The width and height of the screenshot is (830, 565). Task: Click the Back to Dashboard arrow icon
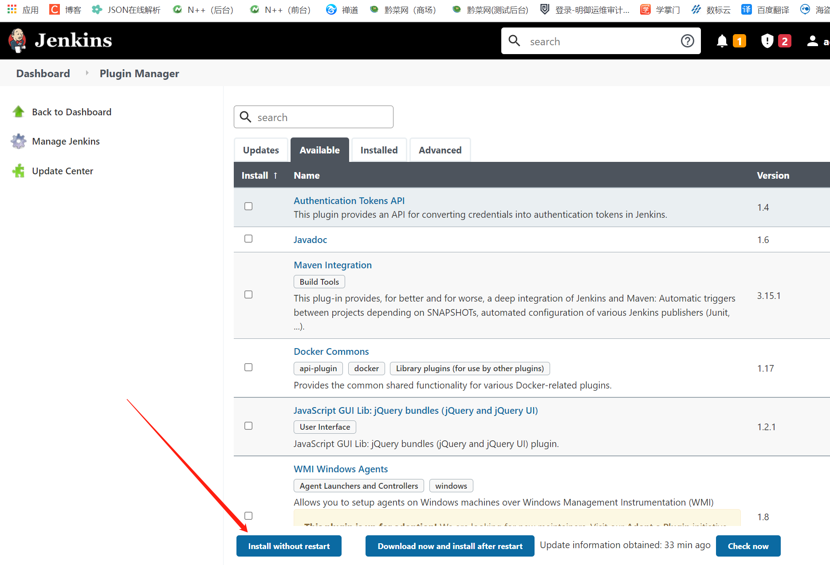(x=18, y=111)
